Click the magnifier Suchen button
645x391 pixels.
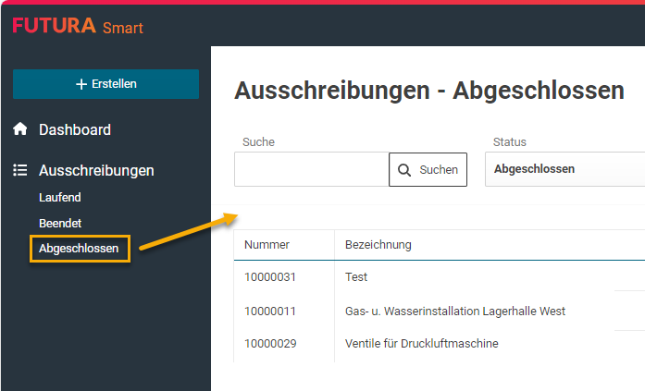[x=428, y=169]
